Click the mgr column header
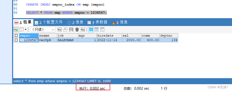This screenshot has height=91, width=232. coord(87,36)
